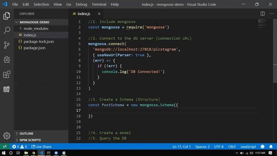Change line ending via CRLF
The width and height of the screenshot is (277, 156).
tap(232, 146)
